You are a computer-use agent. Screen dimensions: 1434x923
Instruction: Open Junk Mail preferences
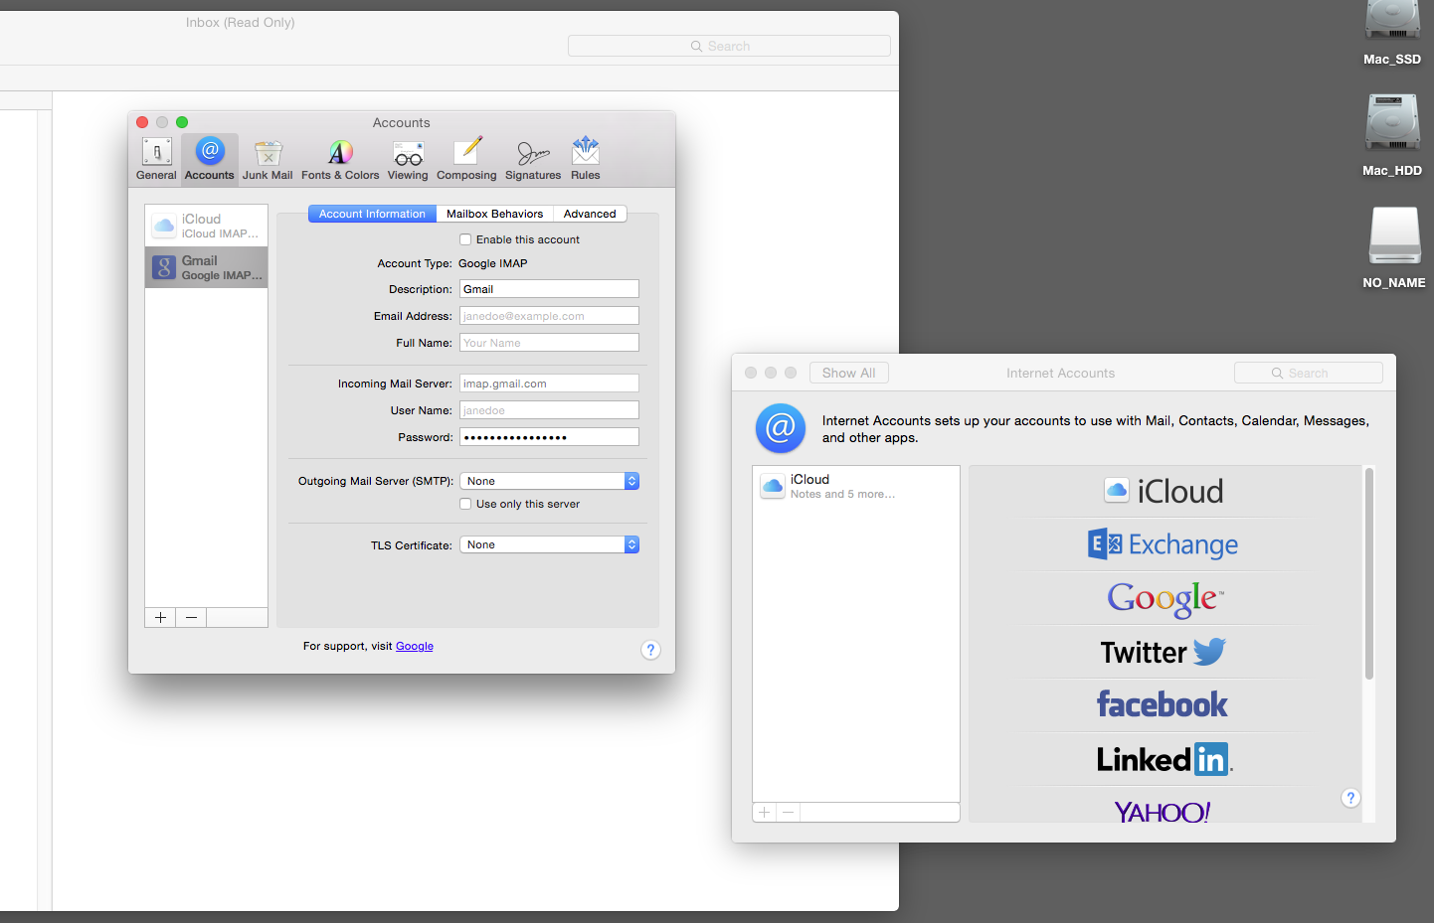tap(268, 159)
